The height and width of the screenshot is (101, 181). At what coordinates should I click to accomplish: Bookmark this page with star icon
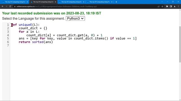point(162,6)
